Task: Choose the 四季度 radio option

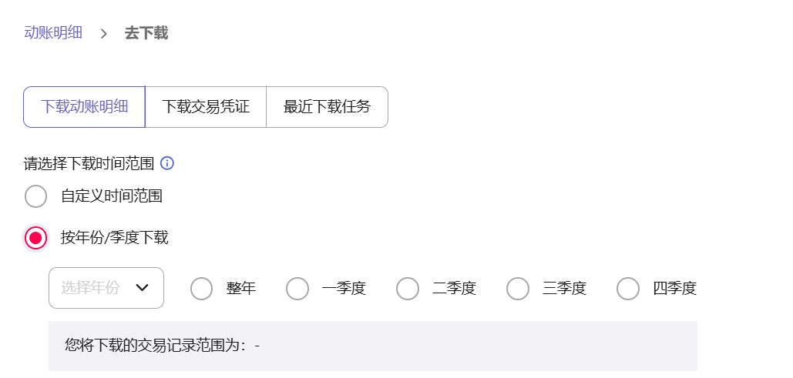Action: [628, 289]
